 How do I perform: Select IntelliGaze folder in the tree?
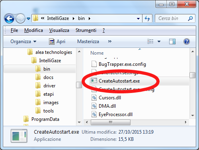tap(50, 61)
